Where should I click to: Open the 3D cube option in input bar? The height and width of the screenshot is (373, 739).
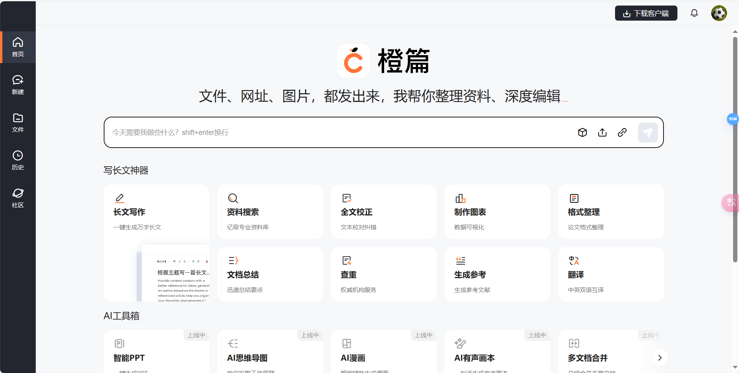[x=582, y=132]
